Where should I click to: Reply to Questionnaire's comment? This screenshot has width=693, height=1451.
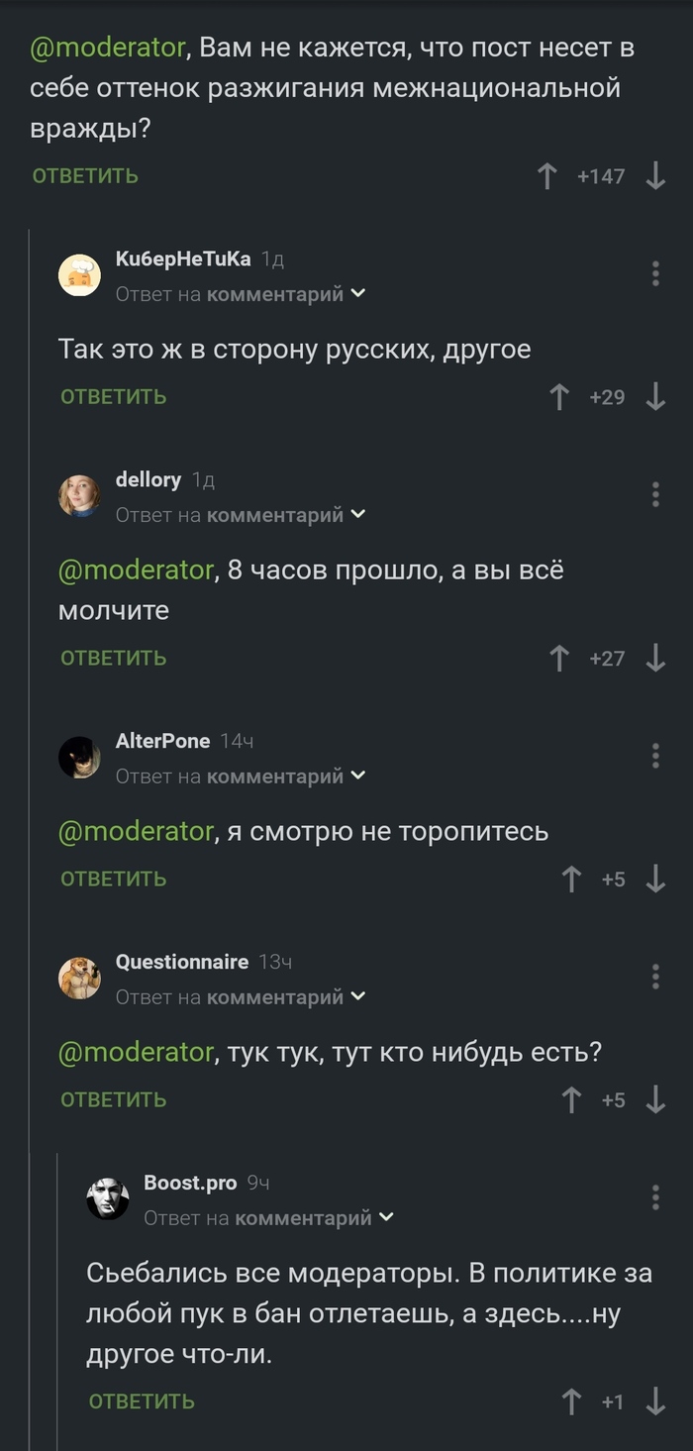coord(113,1099)
